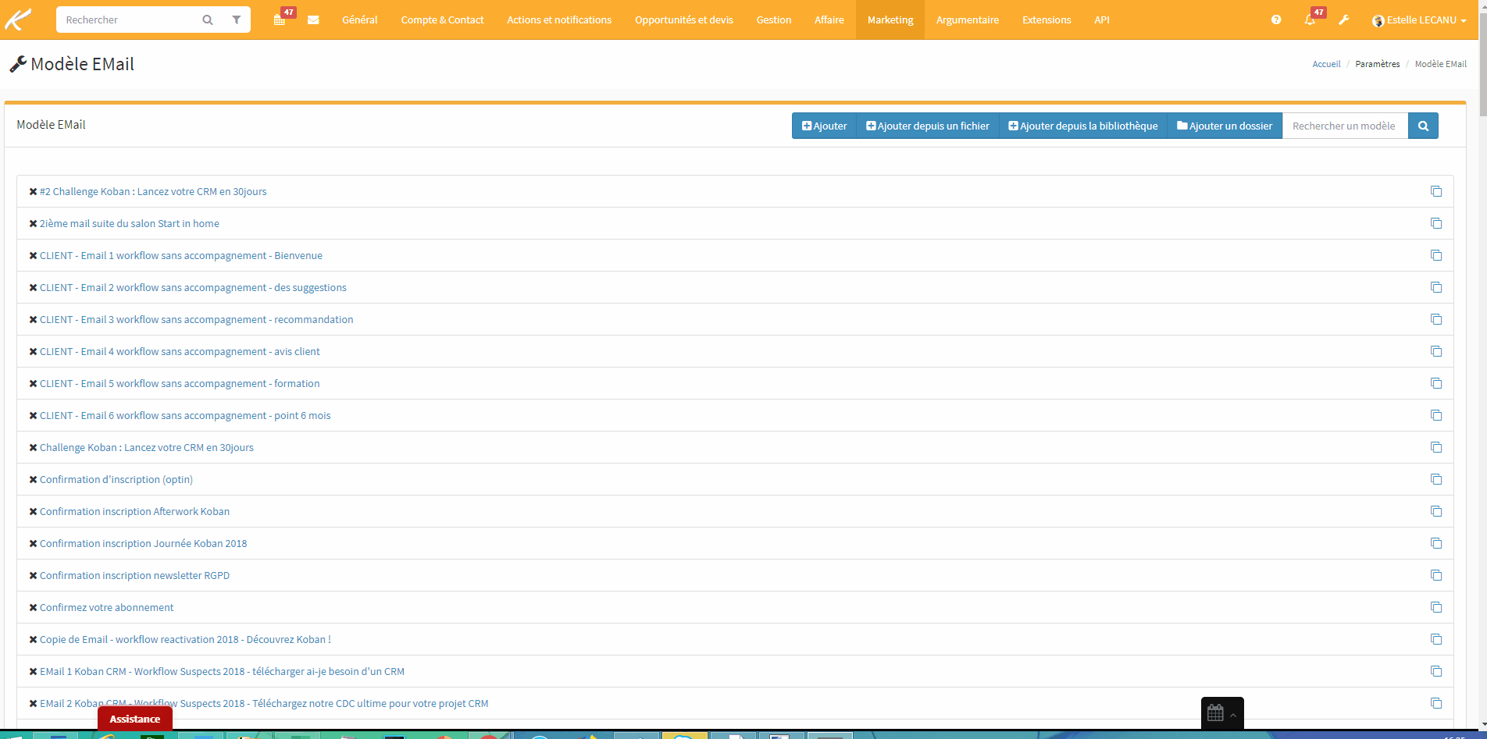Click the Rechercher global search field
Screen dimensions: 1487x739
pyautogui.click(x=129, y=20)
